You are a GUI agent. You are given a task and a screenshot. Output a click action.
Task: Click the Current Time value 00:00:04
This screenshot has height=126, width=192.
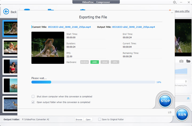(127, 47)
